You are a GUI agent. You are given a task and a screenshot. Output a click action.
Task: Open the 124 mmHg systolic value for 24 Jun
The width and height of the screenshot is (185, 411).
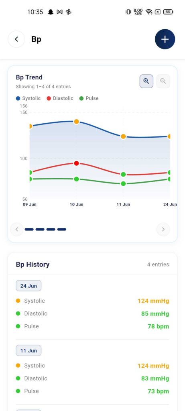(x=153, y=301)
